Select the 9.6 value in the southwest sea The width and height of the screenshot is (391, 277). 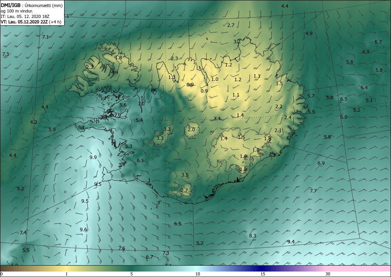pos(83,229)
